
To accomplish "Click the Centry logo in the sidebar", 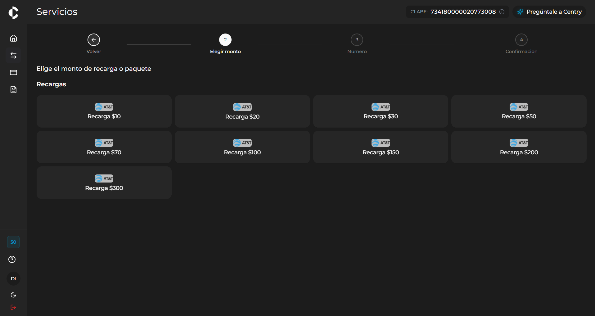I will point(13,13).
